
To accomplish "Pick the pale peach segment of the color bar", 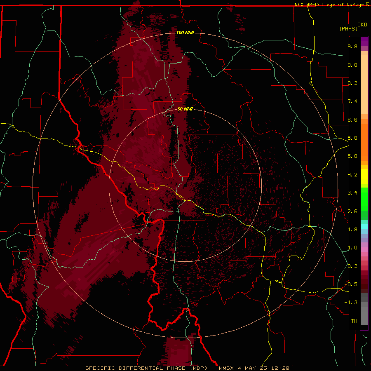I will pyautogui.click(x=364, y=85).
